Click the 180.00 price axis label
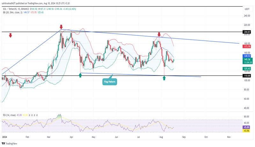This screenshot has height=147, width=255. tap(247, 43)
